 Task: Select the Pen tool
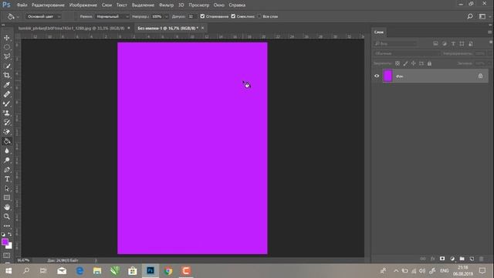click(7, 170)
